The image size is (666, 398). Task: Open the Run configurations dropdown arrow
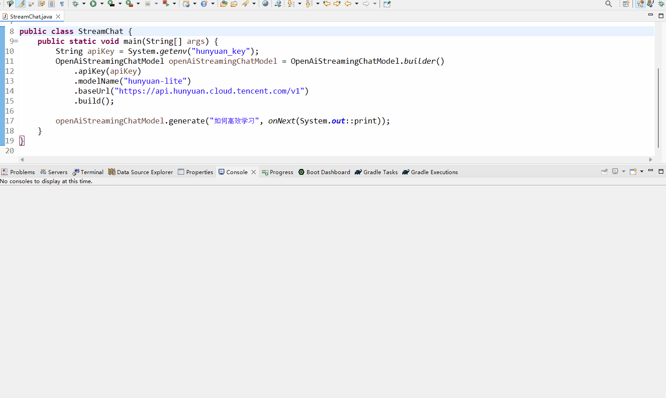(x=102, y=4)
